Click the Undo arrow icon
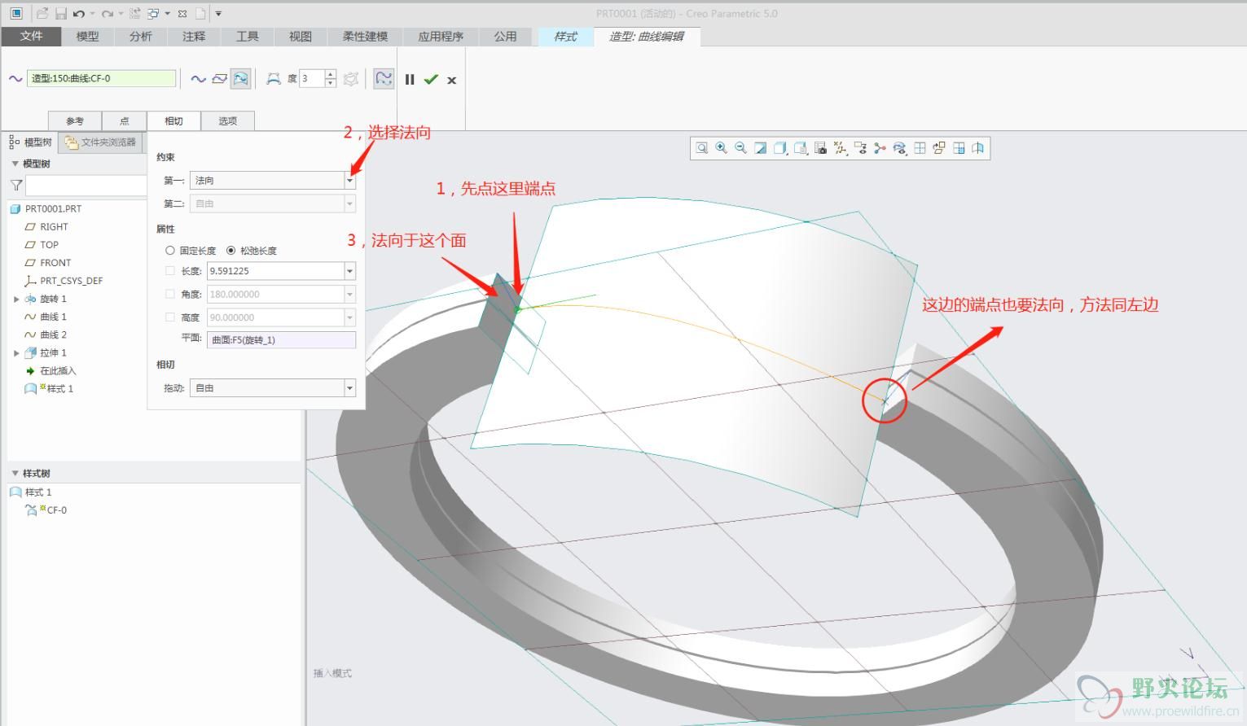Viewport: 1247px width, 726px height. [x=79, y=14]
